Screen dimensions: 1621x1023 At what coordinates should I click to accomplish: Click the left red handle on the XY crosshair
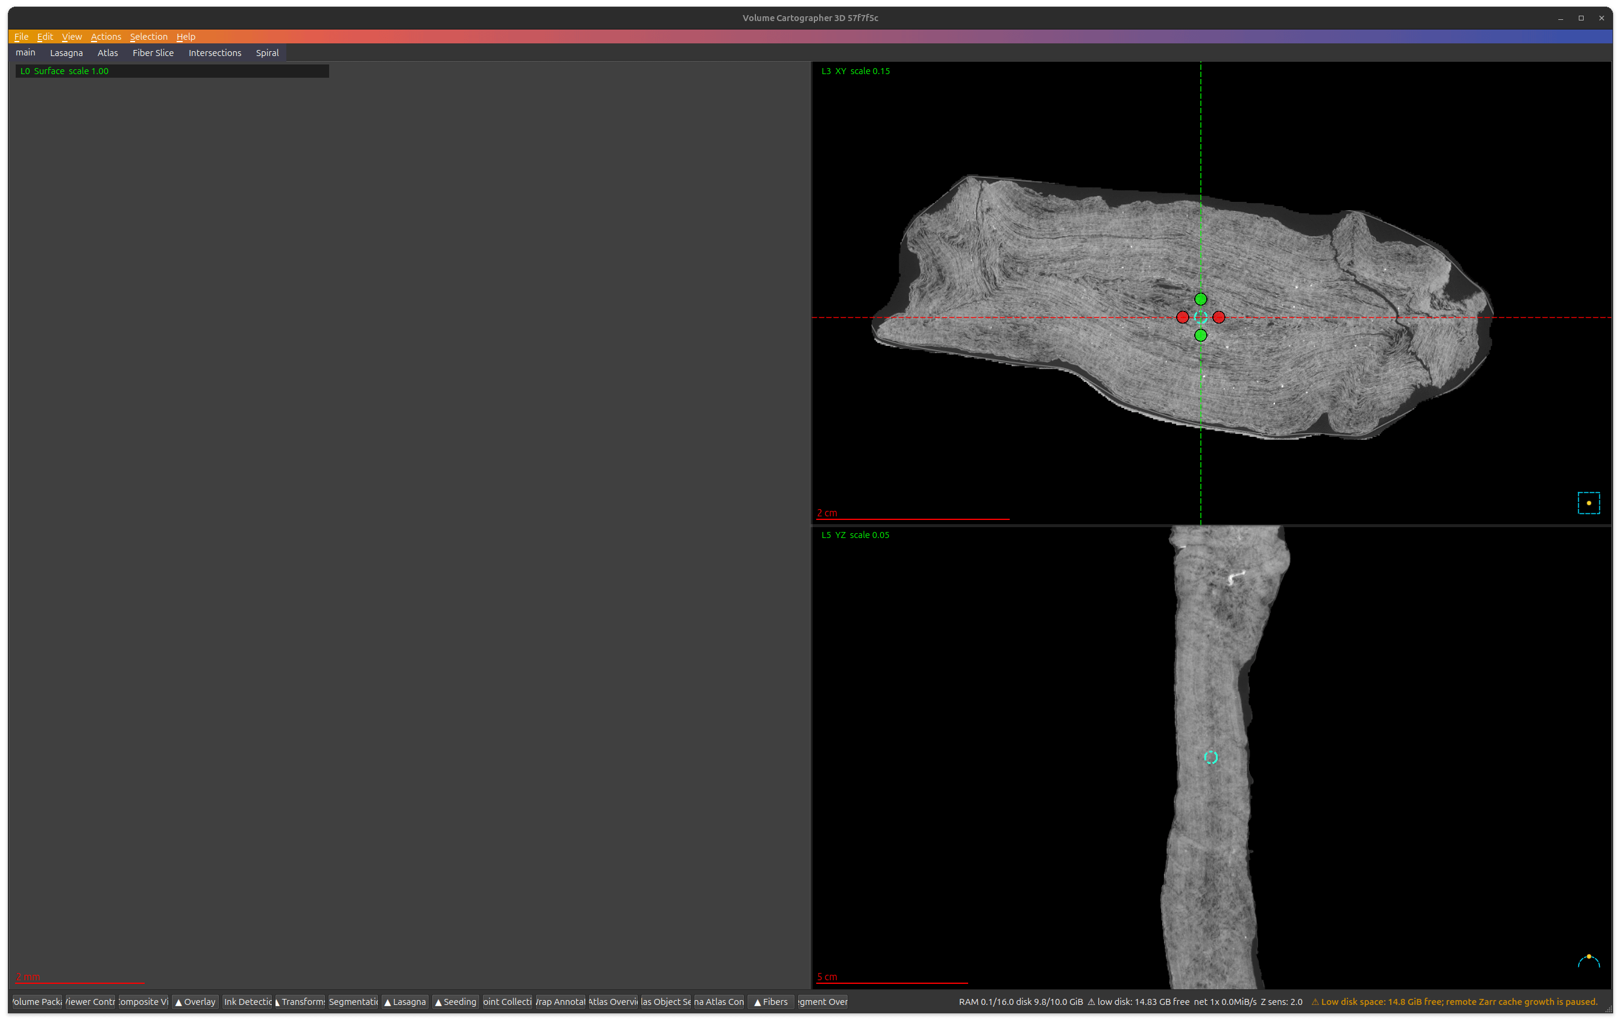point(1182,317)
